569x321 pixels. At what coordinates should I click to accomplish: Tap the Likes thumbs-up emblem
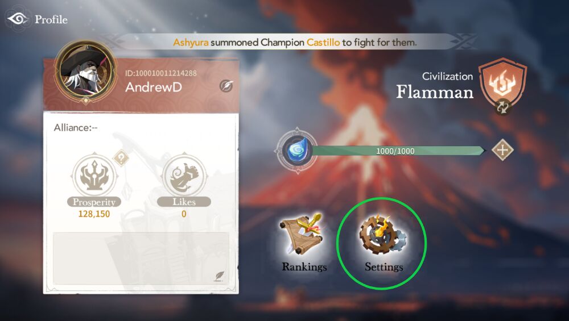point(184,176)
